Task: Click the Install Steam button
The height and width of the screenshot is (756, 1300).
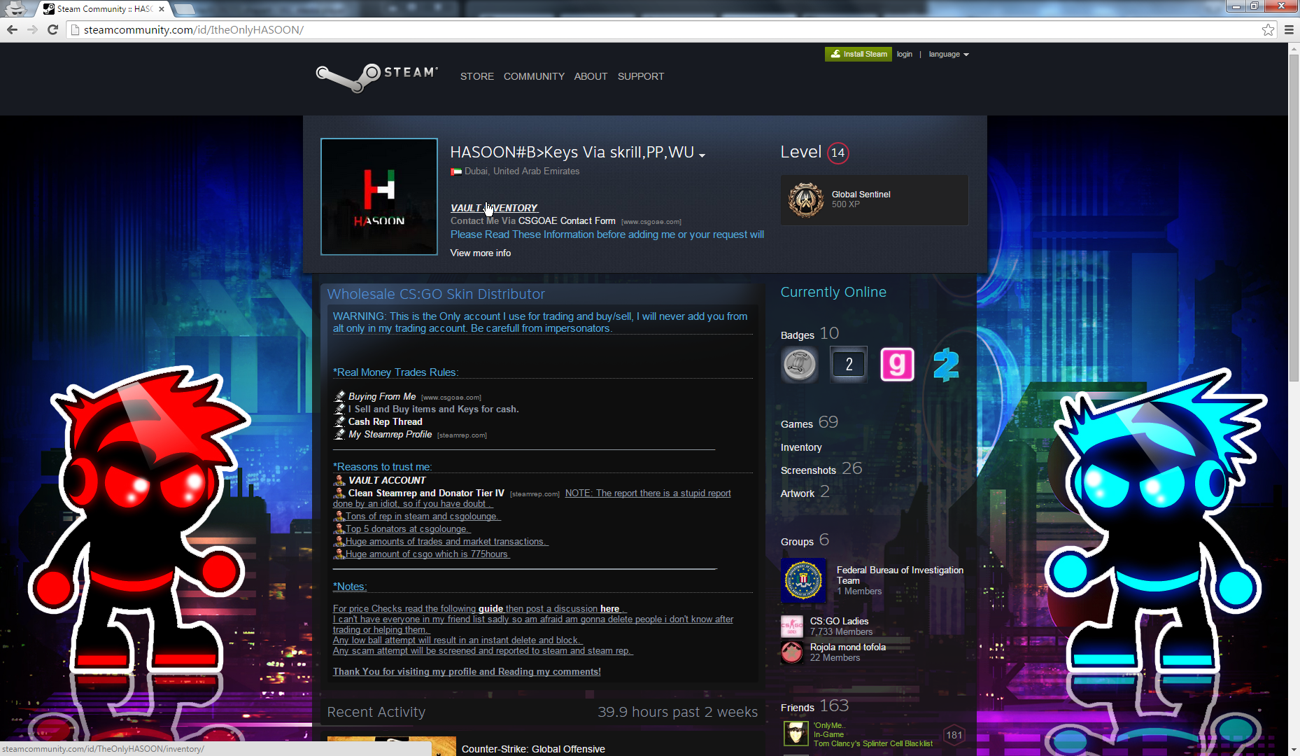Action: point(858,55)
